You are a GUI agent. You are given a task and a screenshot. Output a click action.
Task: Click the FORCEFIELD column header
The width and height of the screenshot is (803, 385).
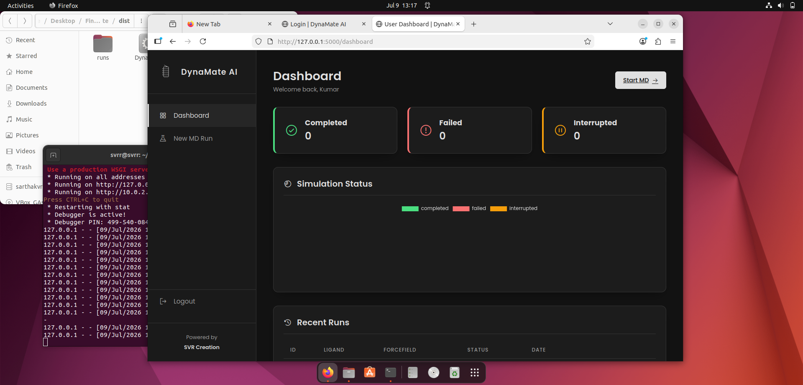click(399, 350)
